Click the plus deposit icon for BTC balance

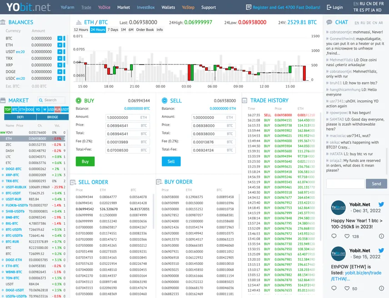tap(60, 39)
